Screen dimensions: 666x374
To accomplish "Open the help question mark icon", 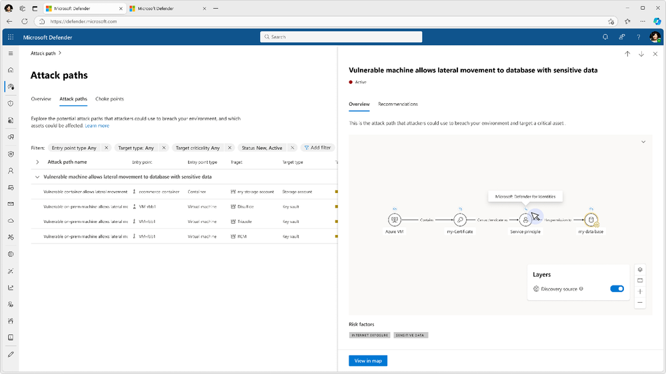I will click(639, 37).
